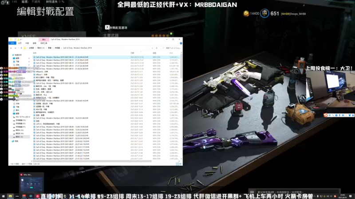Go up one folder level arrow
This screenshot has width=355, height=199.
[21, 48]
